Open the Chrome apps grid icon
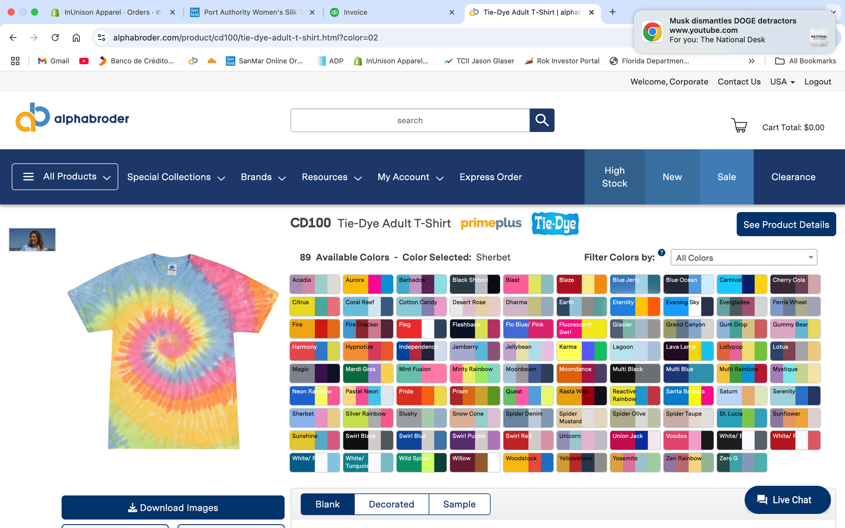Image resolution: width=845 pixels, height=528 pixels. click(x=15, y=61)
